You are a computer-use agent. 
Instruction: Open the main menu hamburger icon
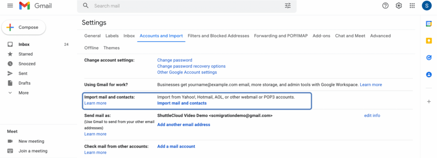[10, 6]
